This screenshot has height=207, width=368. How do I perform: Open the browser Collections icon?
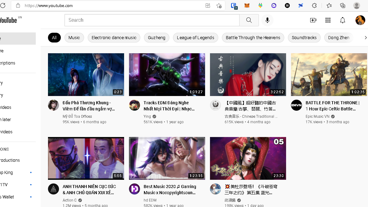[343, 6]
